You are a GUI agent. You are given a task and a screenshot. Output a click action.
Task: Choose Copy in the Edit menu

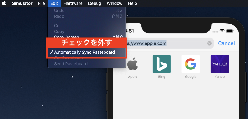coord(87,31)
